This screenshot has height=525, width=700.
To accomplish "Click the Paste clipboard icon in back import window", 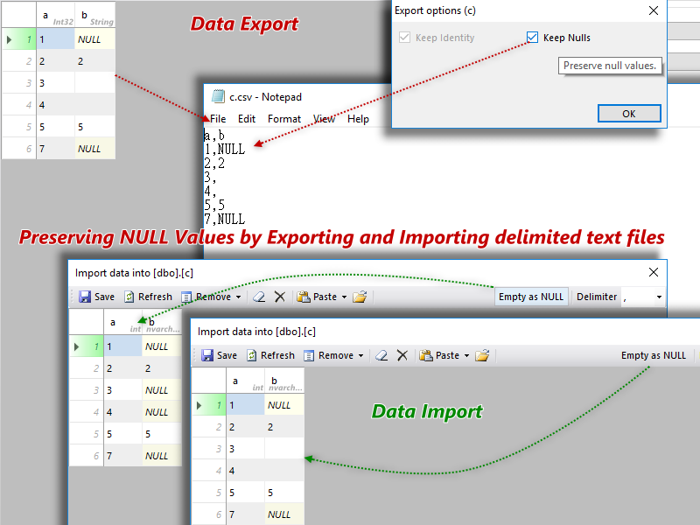I will click(x=304, y=297).
